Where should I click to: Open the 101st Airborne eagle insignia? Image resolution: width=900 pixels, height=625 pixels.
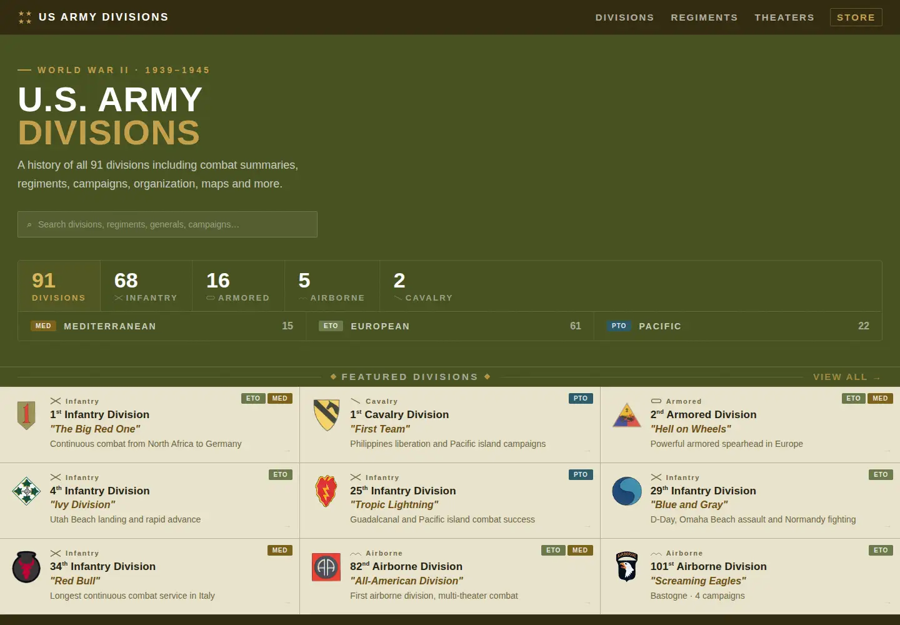pyautogui.click(x=627, y=567)
